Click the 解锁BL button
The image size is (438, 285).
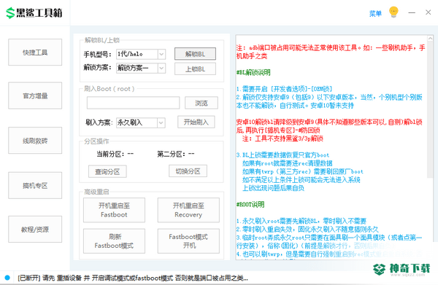tap(195, 54)
